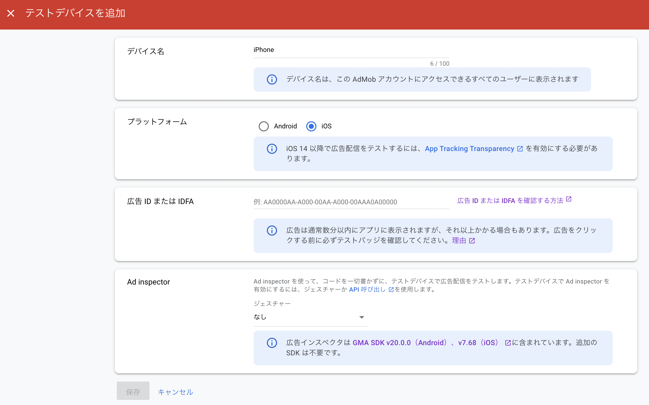Click info icon in GMA SDK notice
The width and height of the screenshot is (649, 405).
272,343
